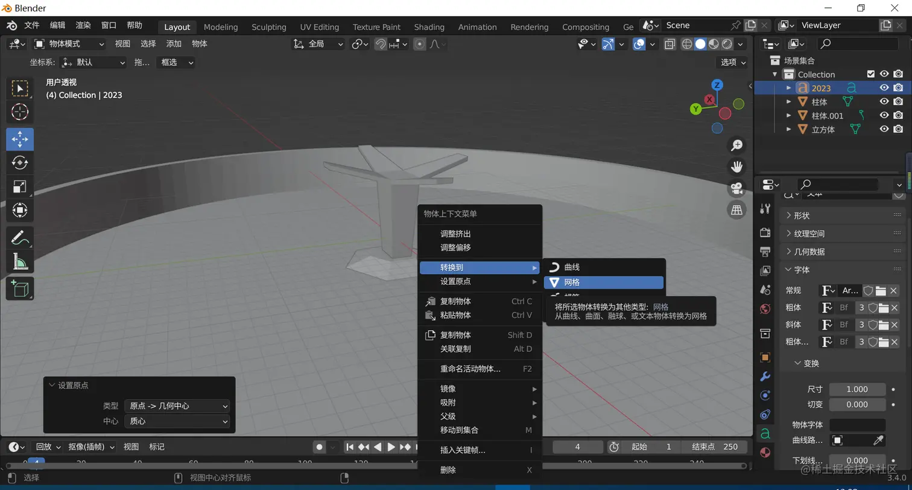Open the Output properties tab

[765, 252]
